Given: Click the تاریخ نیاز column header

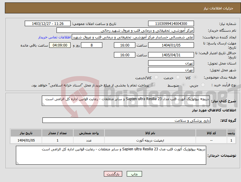Looking at the screenshot, I should 26,133.
